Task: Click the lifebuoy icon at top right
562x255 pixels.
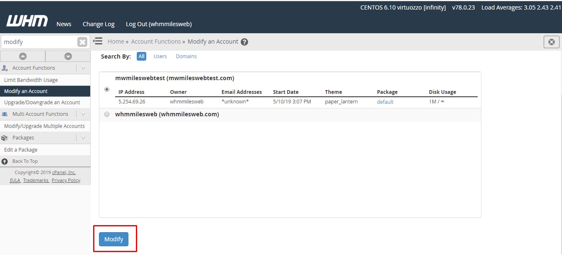Action: (x=552, y=42)
